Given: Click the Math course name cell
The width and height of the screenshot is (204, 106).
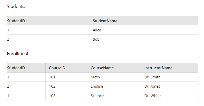Looking at the screenshot, I should click(95, 77).
